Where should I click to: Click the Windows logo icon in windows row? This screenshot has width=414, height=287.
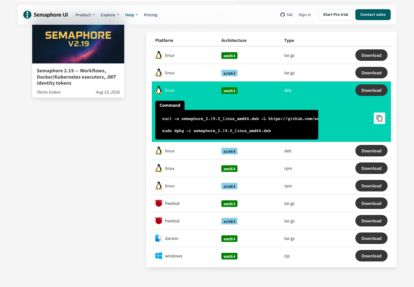159,256
